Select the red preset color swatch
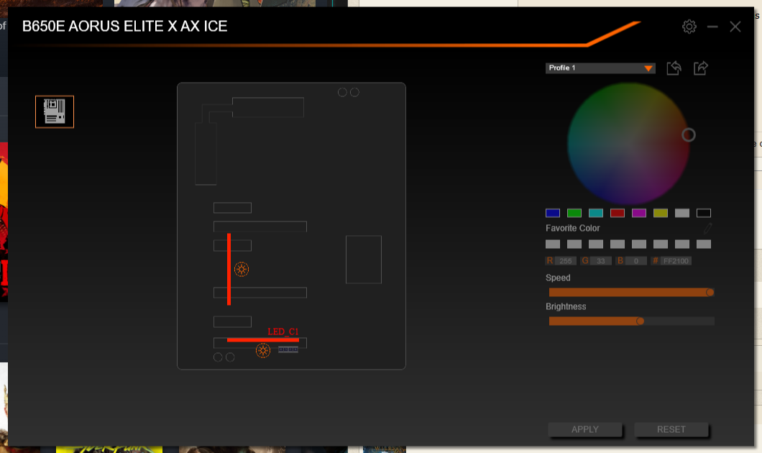 (x=618, y=213)
